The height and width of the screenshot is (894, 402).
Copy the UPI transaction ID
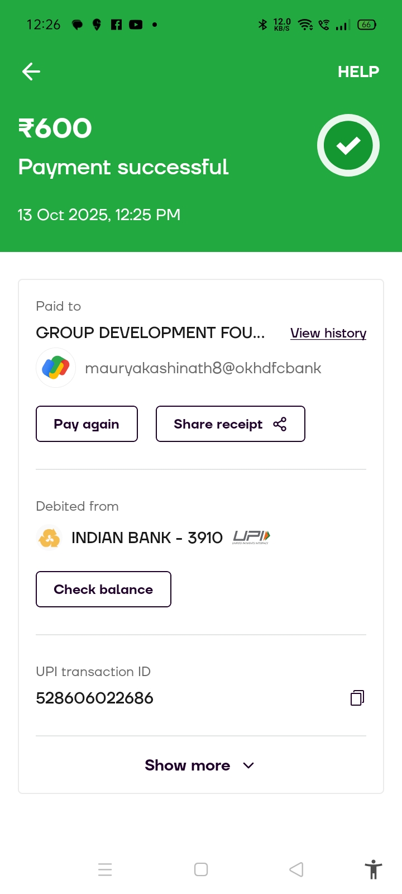[357, 697]
